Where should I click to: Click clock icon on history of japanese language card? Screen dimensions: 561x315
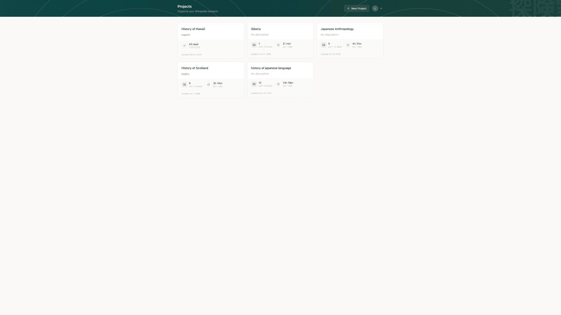tap(278, 84)
